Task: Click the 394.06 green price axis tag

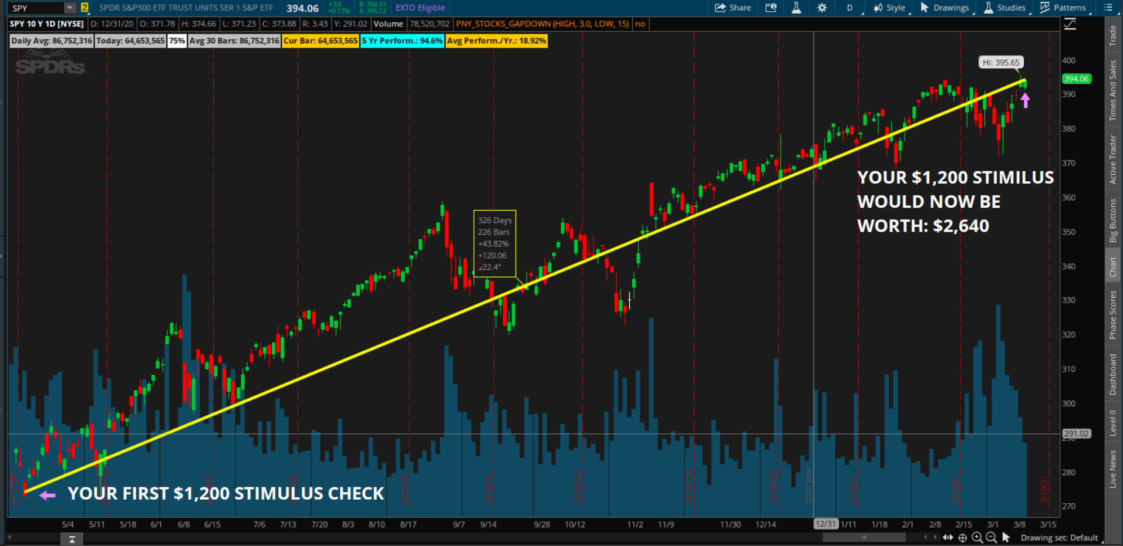Action: 1077,79
